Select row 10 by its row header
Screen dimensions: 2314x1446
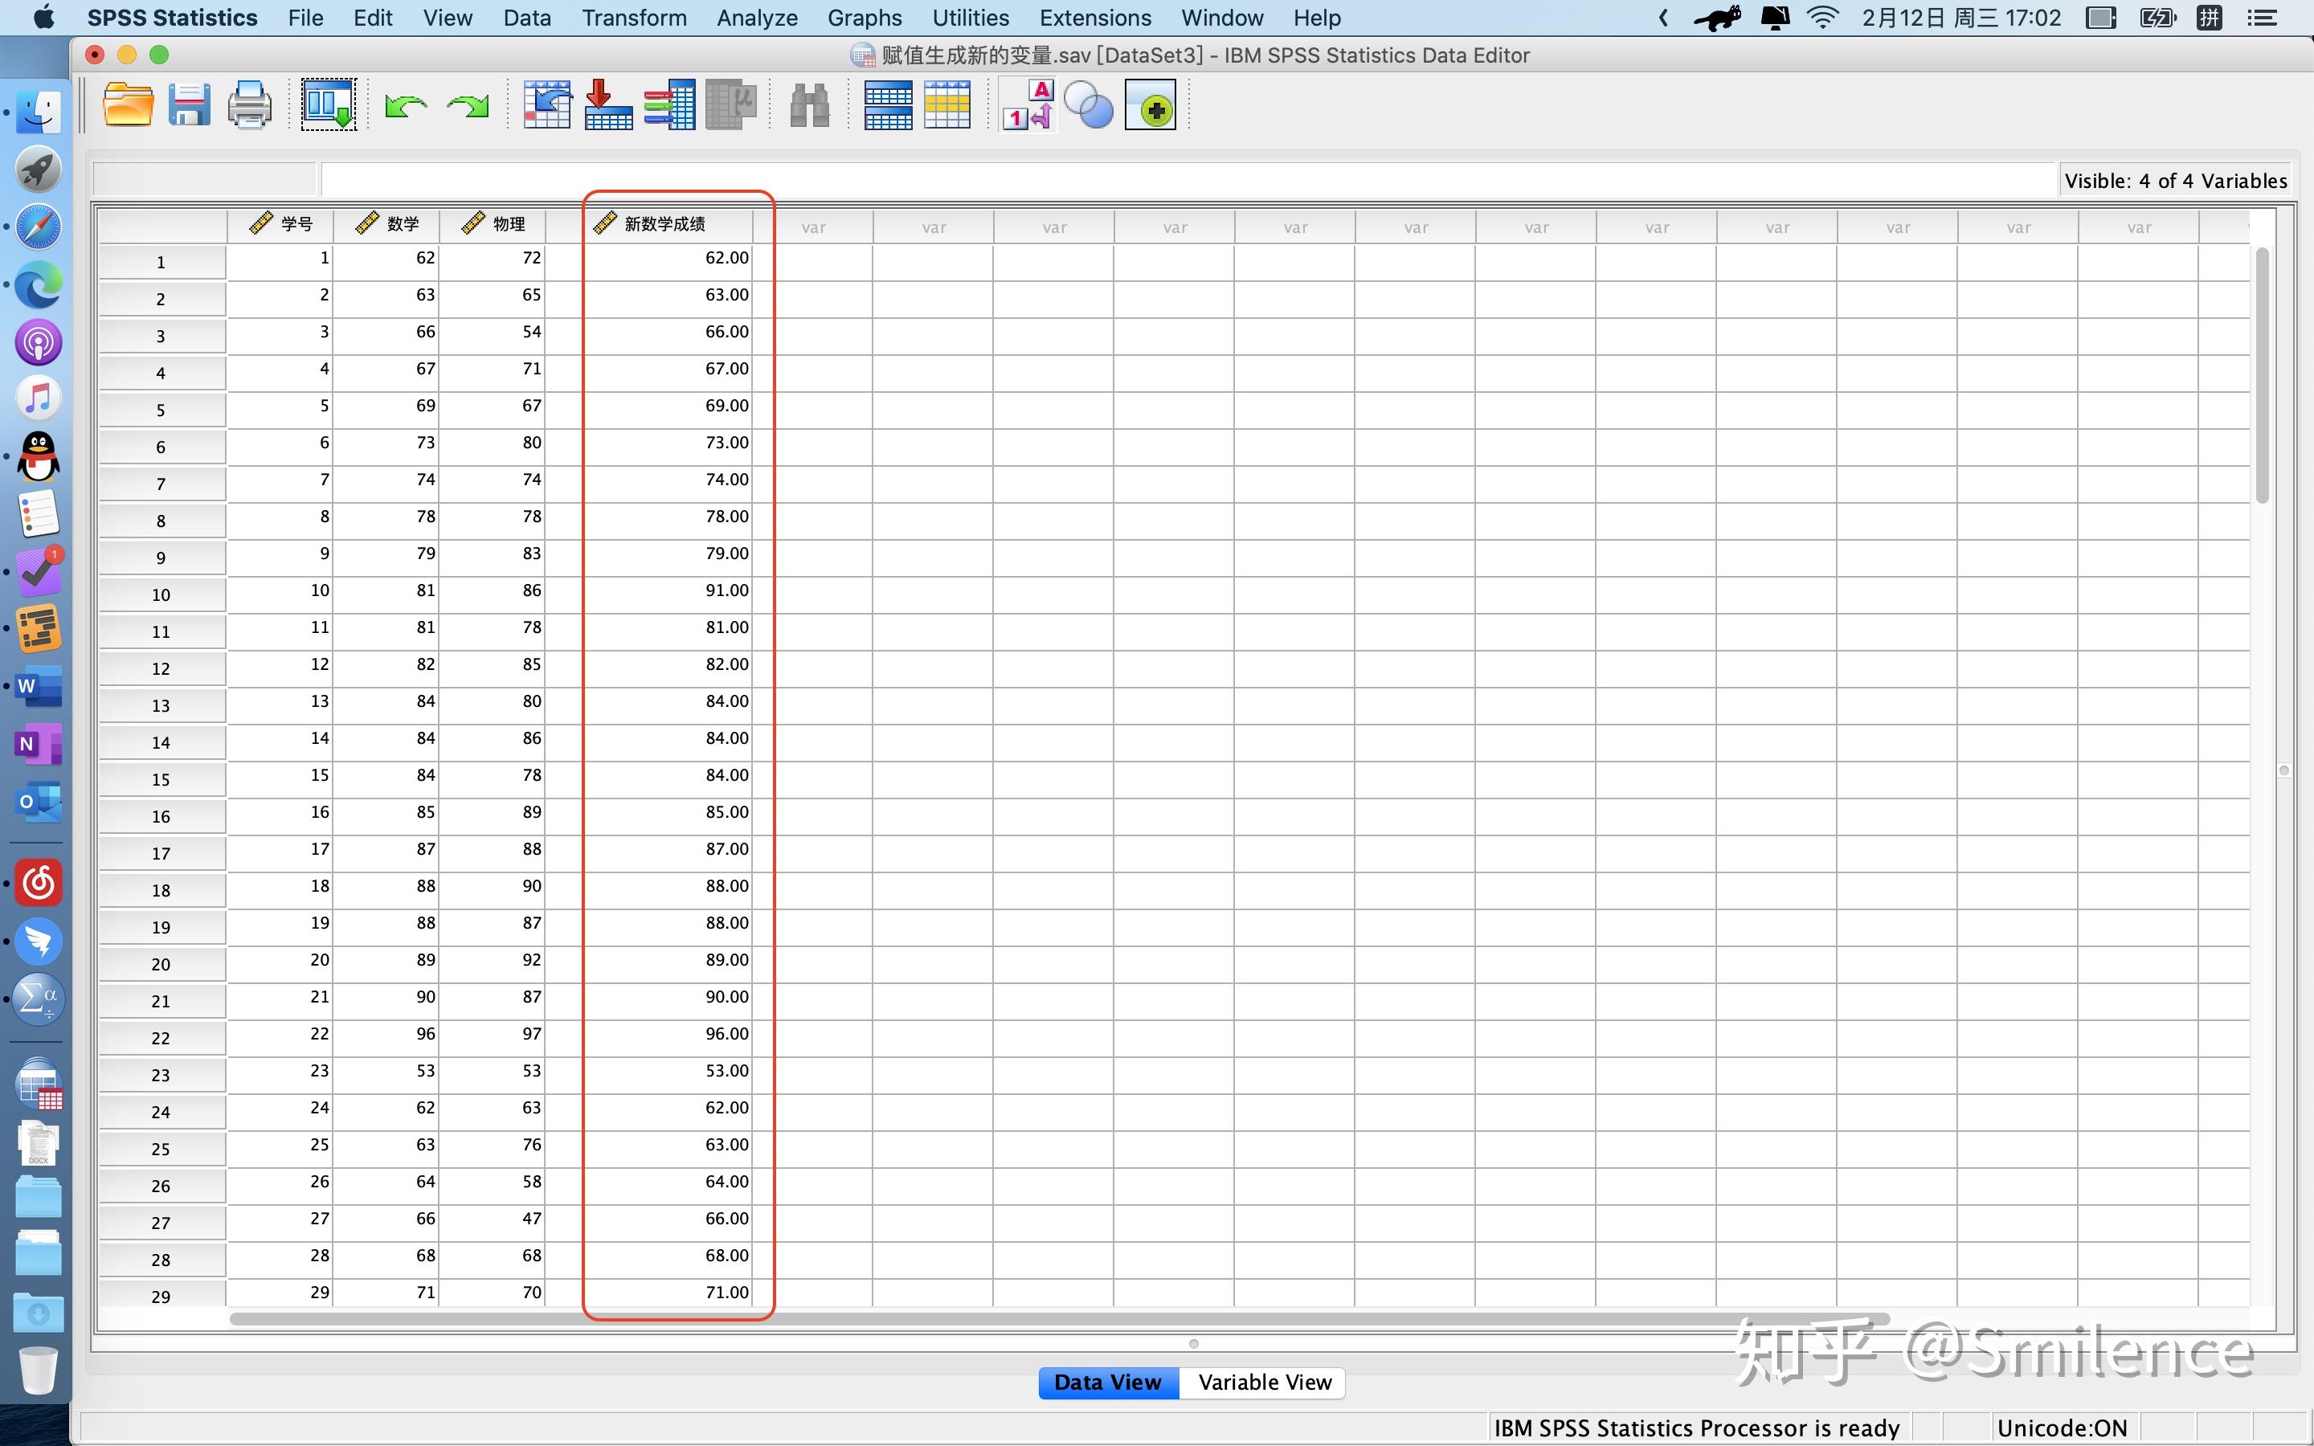pyautogui.click(x=161, y=594)
